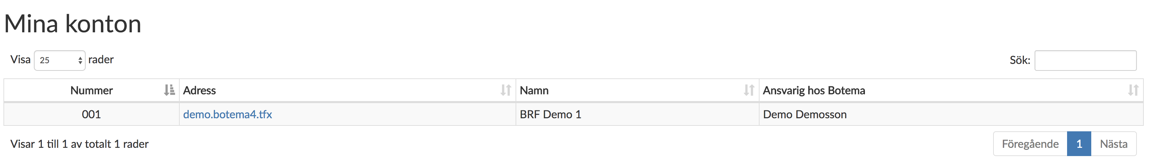Go to the Föregående page
The image size is (1150, 165).
(1030, 144)
